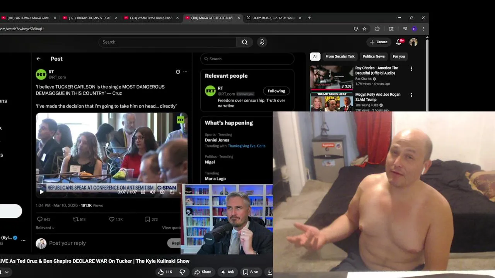Close the MAGA EATS ITSELF ALIVE tab

pyautogui.click(x=239, y=18)
